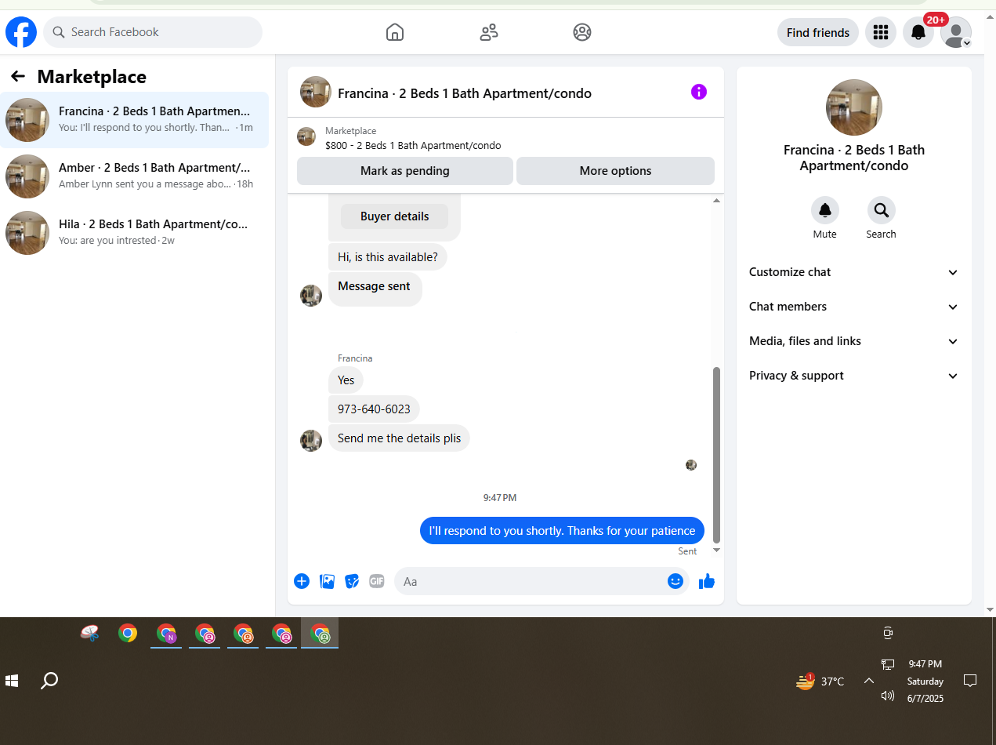Open notifications bell with 20+ badge
Image resolution: width=996 pixels, height=745 pixels.
[x=918, y=32]
